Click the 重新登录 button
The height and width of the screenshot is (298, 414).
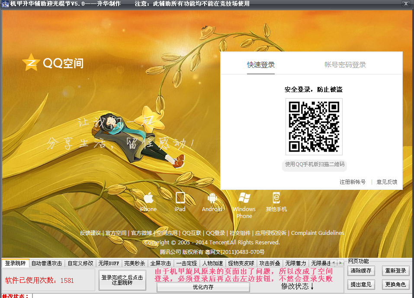[395, 271]
